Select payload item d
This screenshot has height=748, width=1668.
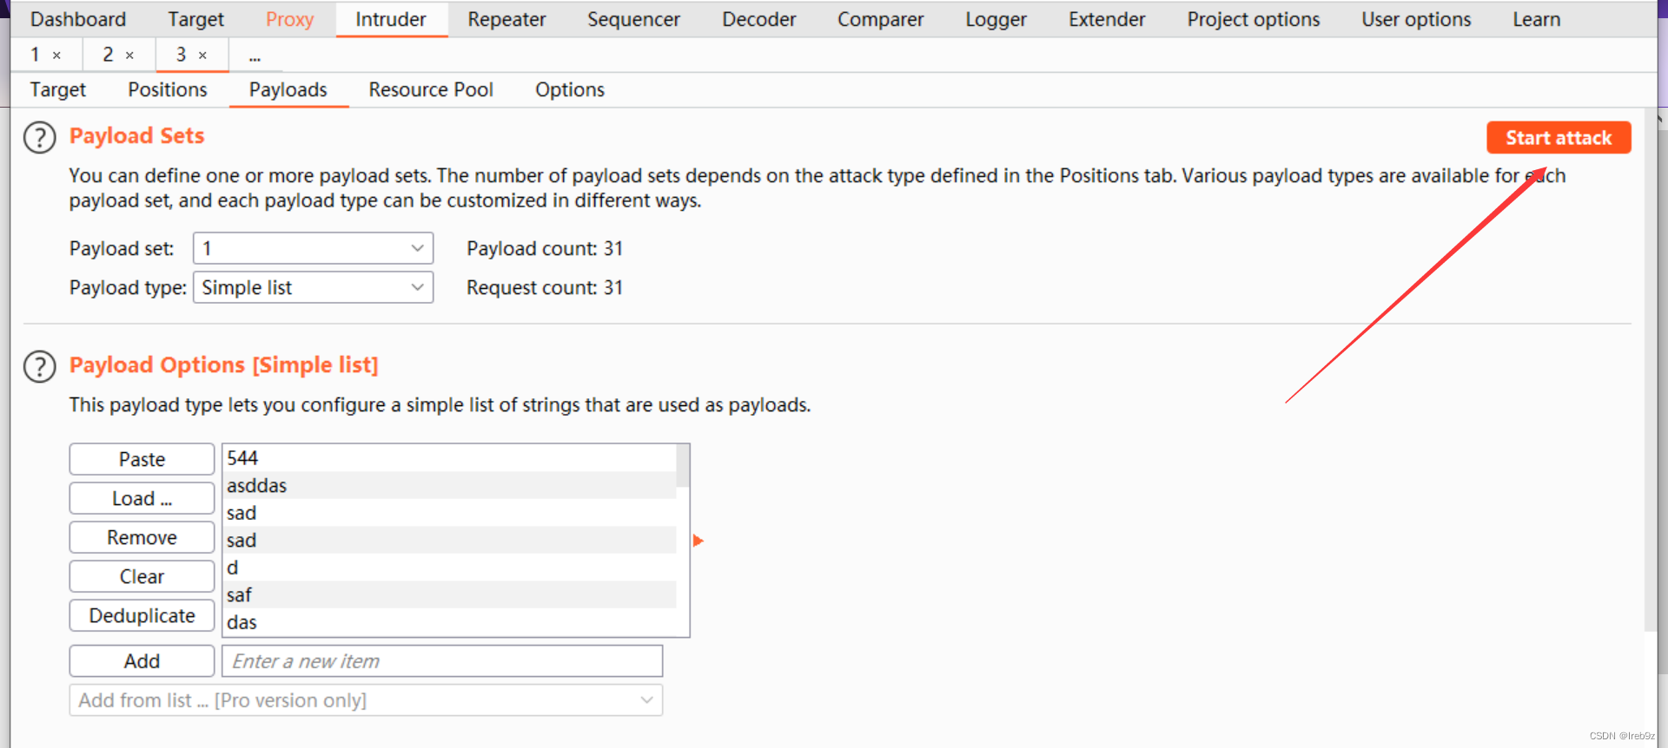coord(450,568)
